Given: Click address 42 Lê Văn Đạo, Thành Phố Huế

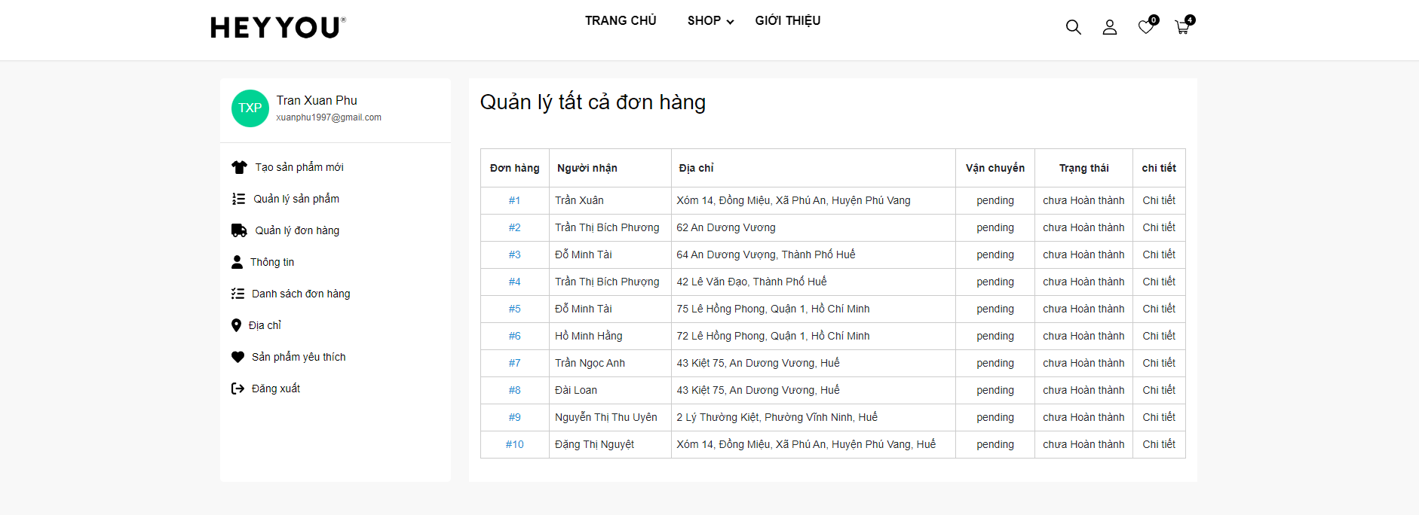Looking at the screenshot, I should (x=752, y=282).
